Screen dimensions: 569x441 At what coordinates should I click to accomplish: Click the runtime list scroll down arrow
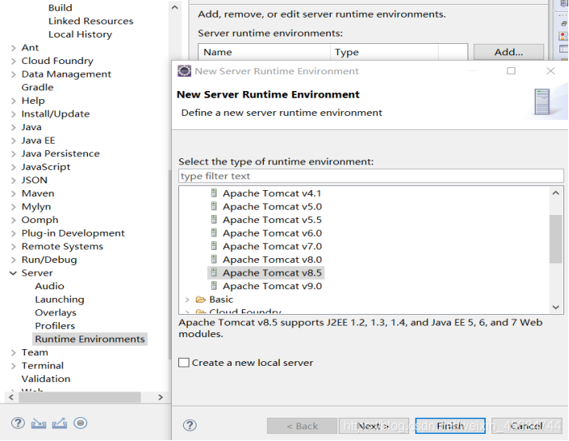[x=555, y=307]
